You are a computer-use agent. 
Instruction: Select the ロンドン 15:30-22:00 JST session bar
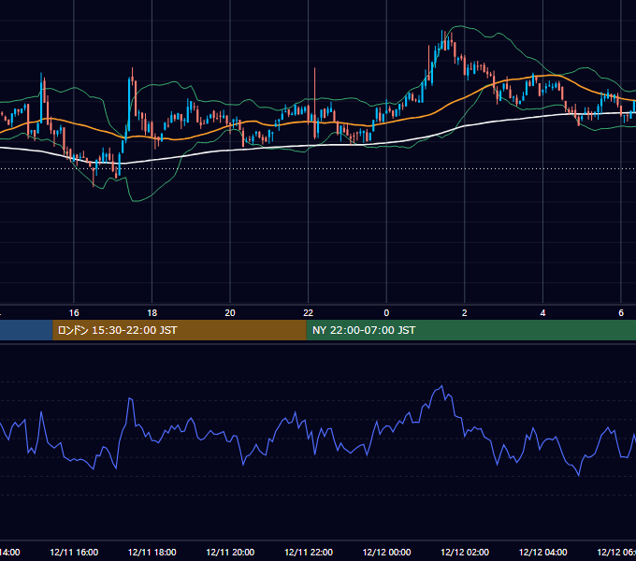180,330
